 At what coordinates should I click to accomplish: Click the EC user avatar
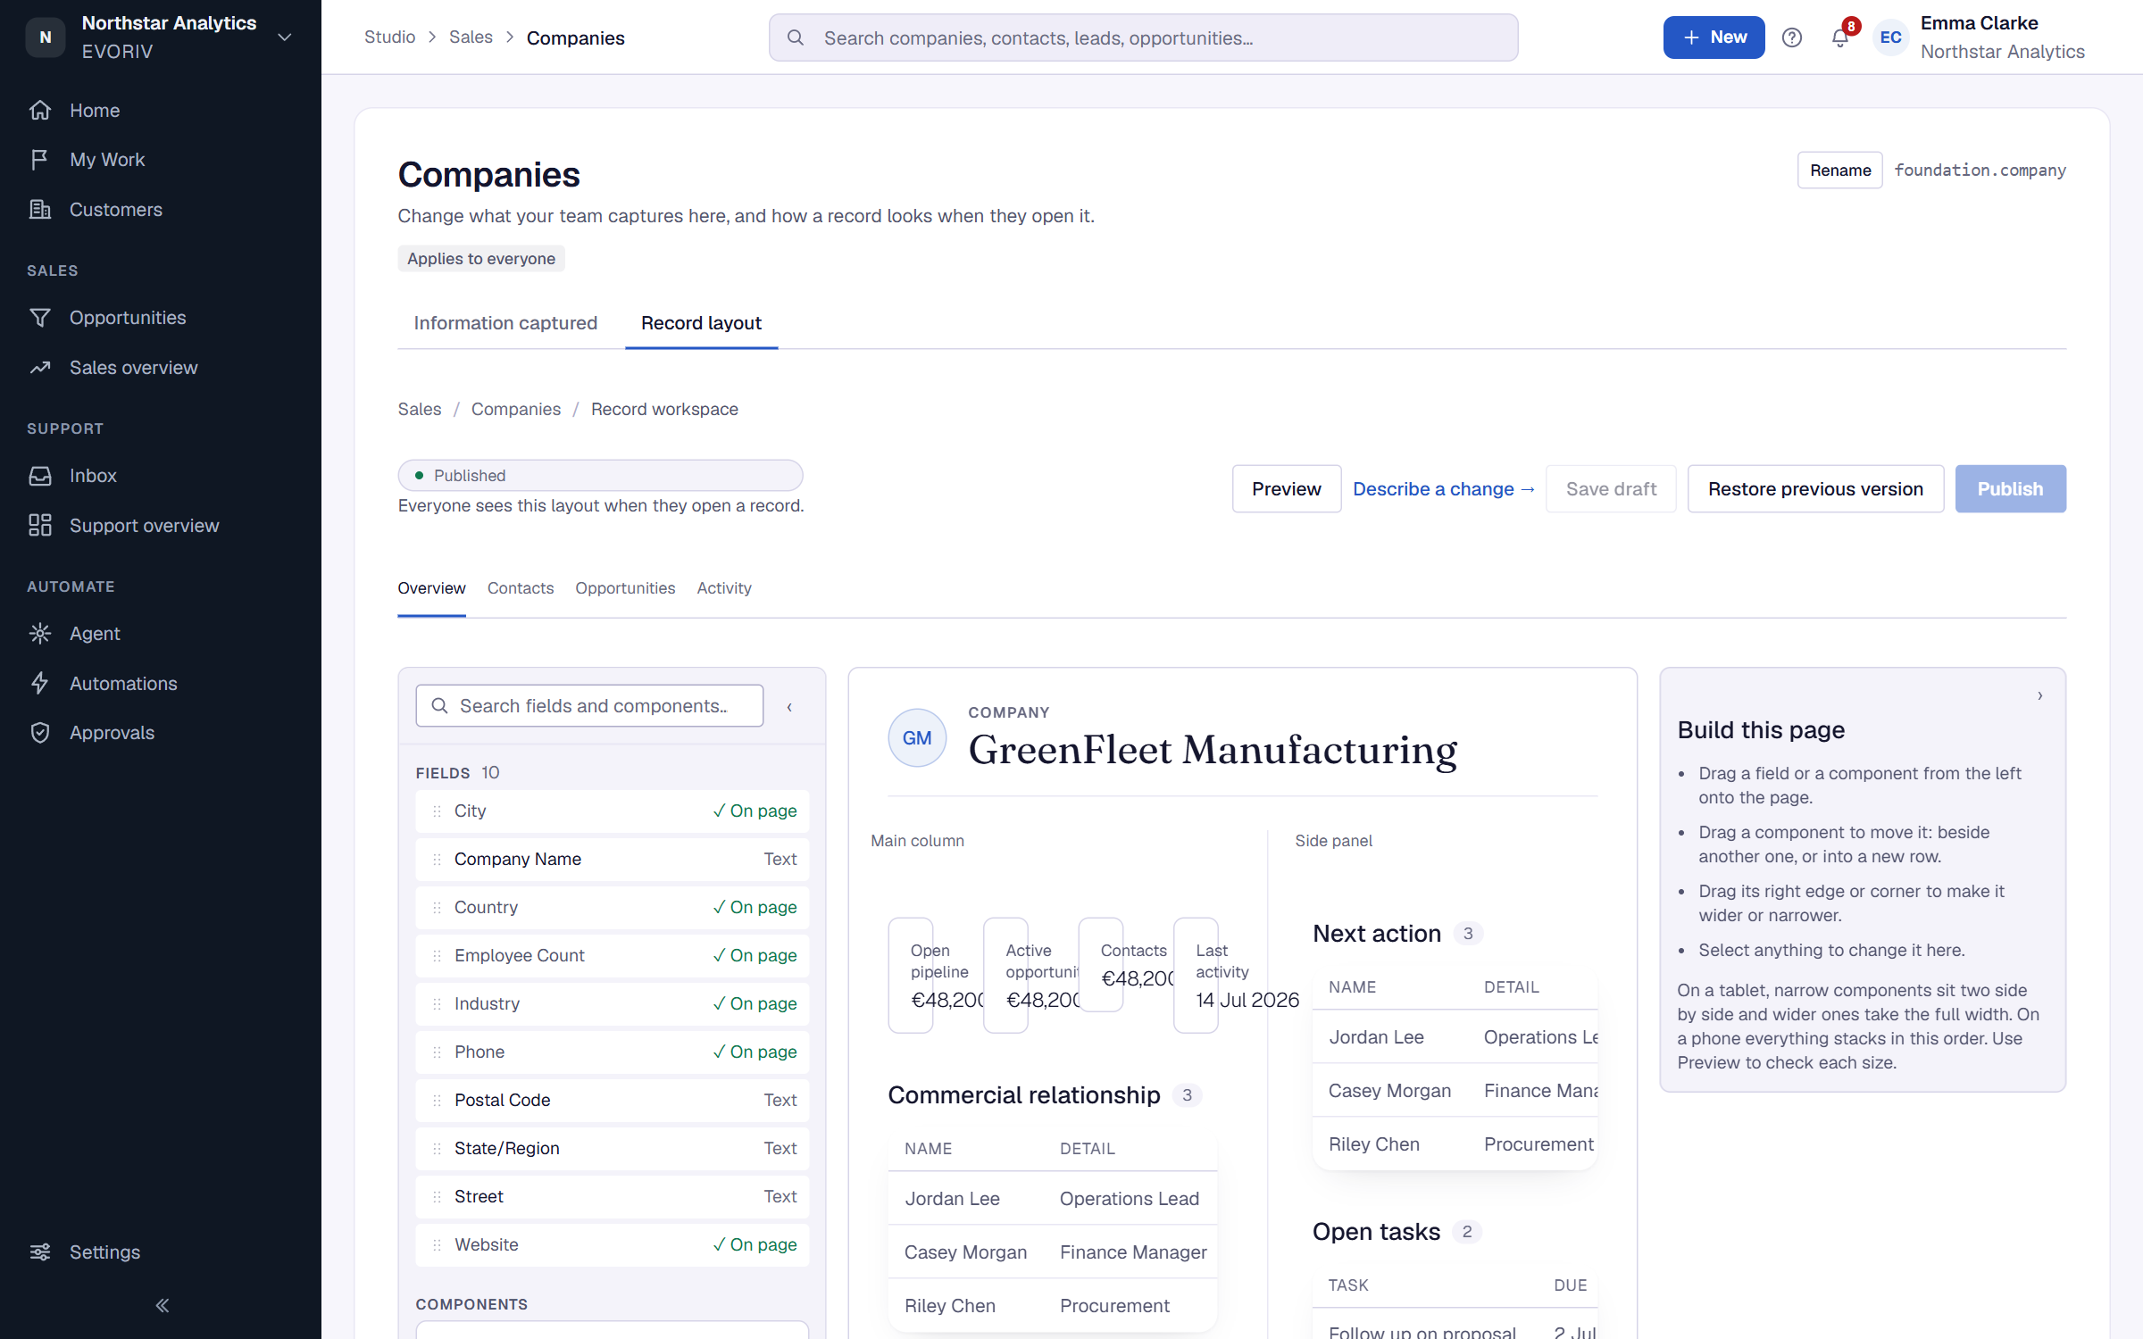(1890, 37)
